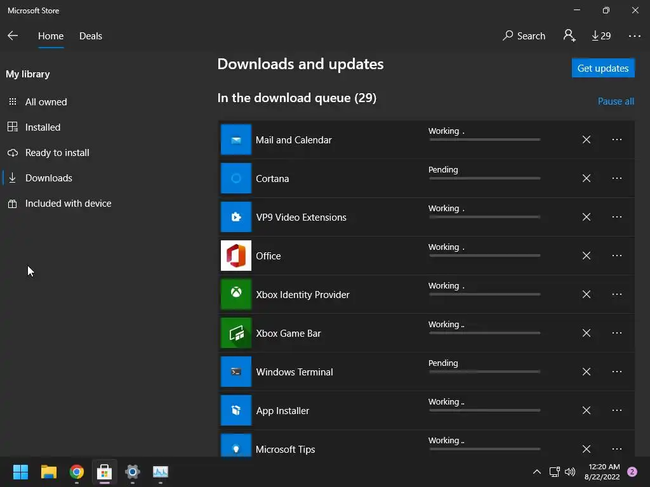This screenshot has width=650, height=487.
Task: Go back with the back arrow
Action: [x=13, y=36]
